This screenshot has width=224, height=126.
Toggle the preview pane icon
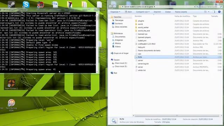click(214, 12)
